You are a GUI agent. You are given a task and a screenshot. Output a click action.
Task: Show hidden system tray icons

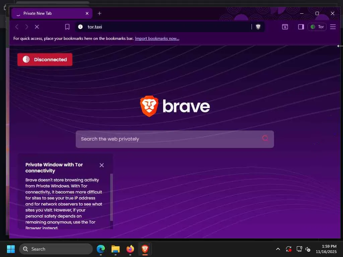[x=278, y=249]
